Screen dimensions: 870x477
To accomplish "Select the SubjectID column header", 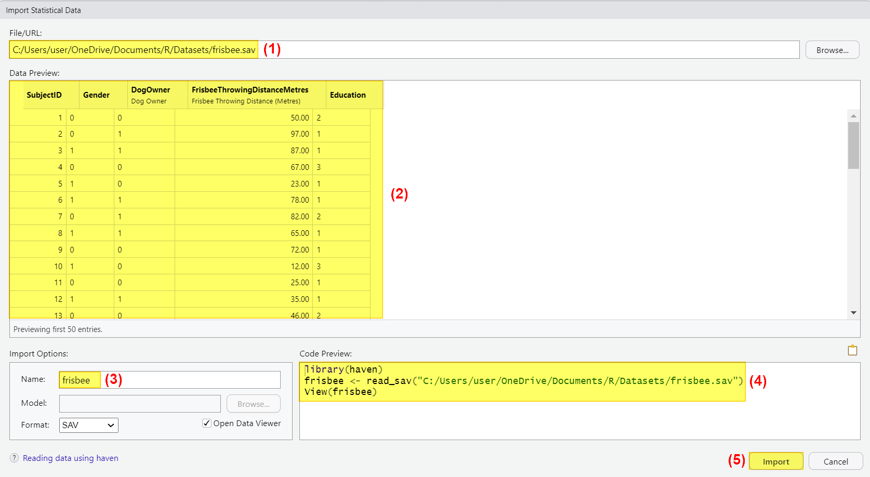I will (51, 95).
